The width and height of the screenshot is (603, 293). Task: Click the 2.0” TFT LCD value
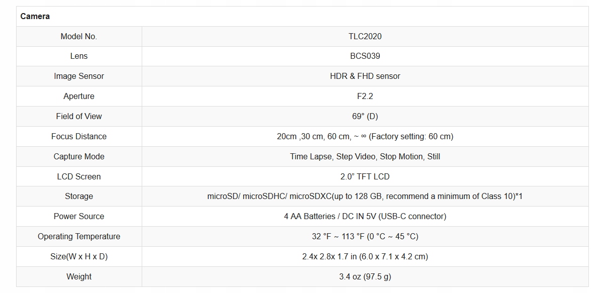(x=365, y=177)
